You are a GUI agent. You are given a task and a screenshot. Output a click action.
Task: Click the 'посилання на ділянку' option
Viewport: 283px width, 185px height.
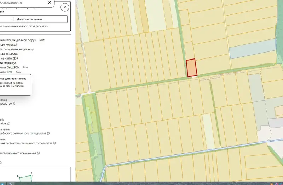17,49
